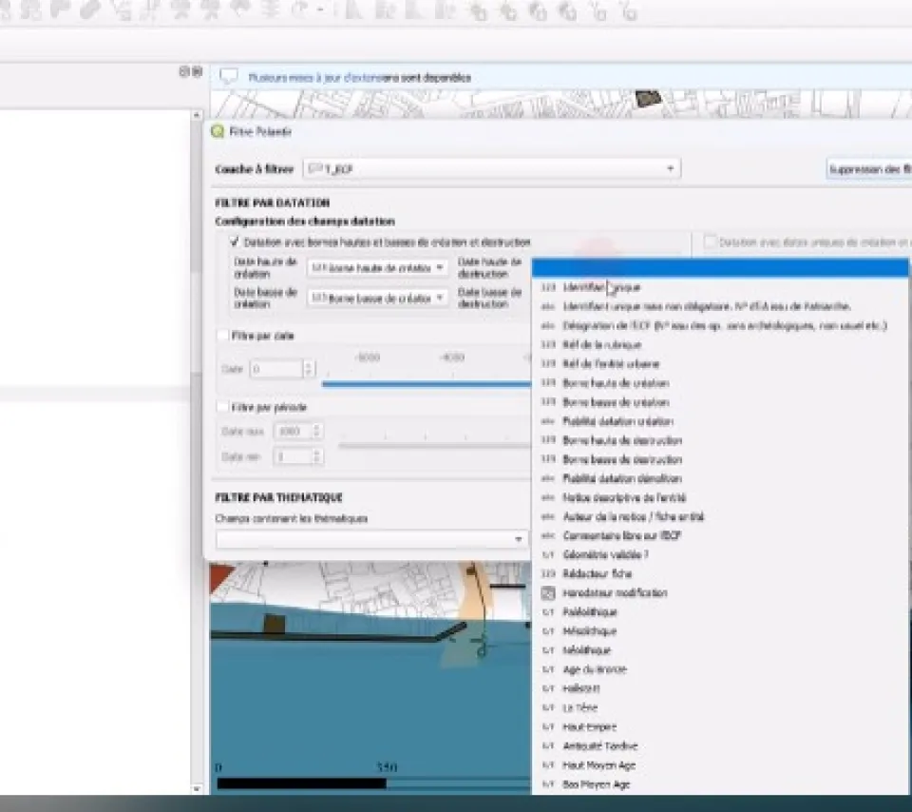The width and height of the screenshot is (912, 812).
Task: Choose Antiquité Tardive field option
Action: (720, 745)
